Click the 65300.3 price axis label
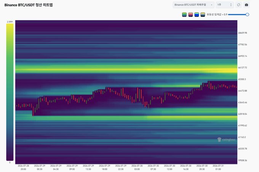The image size is (259, 172). (242, 79)
